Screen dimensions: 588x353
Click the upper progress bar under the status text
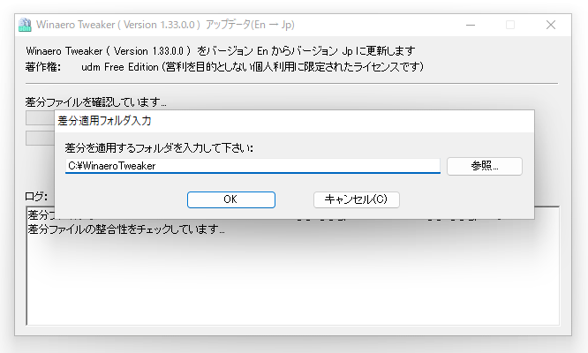tap(40, 117)
